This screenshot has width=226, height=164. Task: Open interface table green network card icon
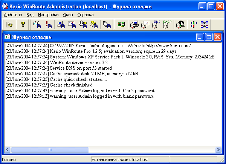121,24
